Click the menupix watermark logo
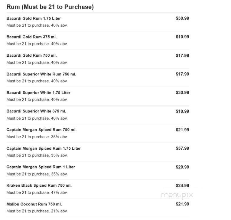231x220 pixels. (x=177, y=195)
